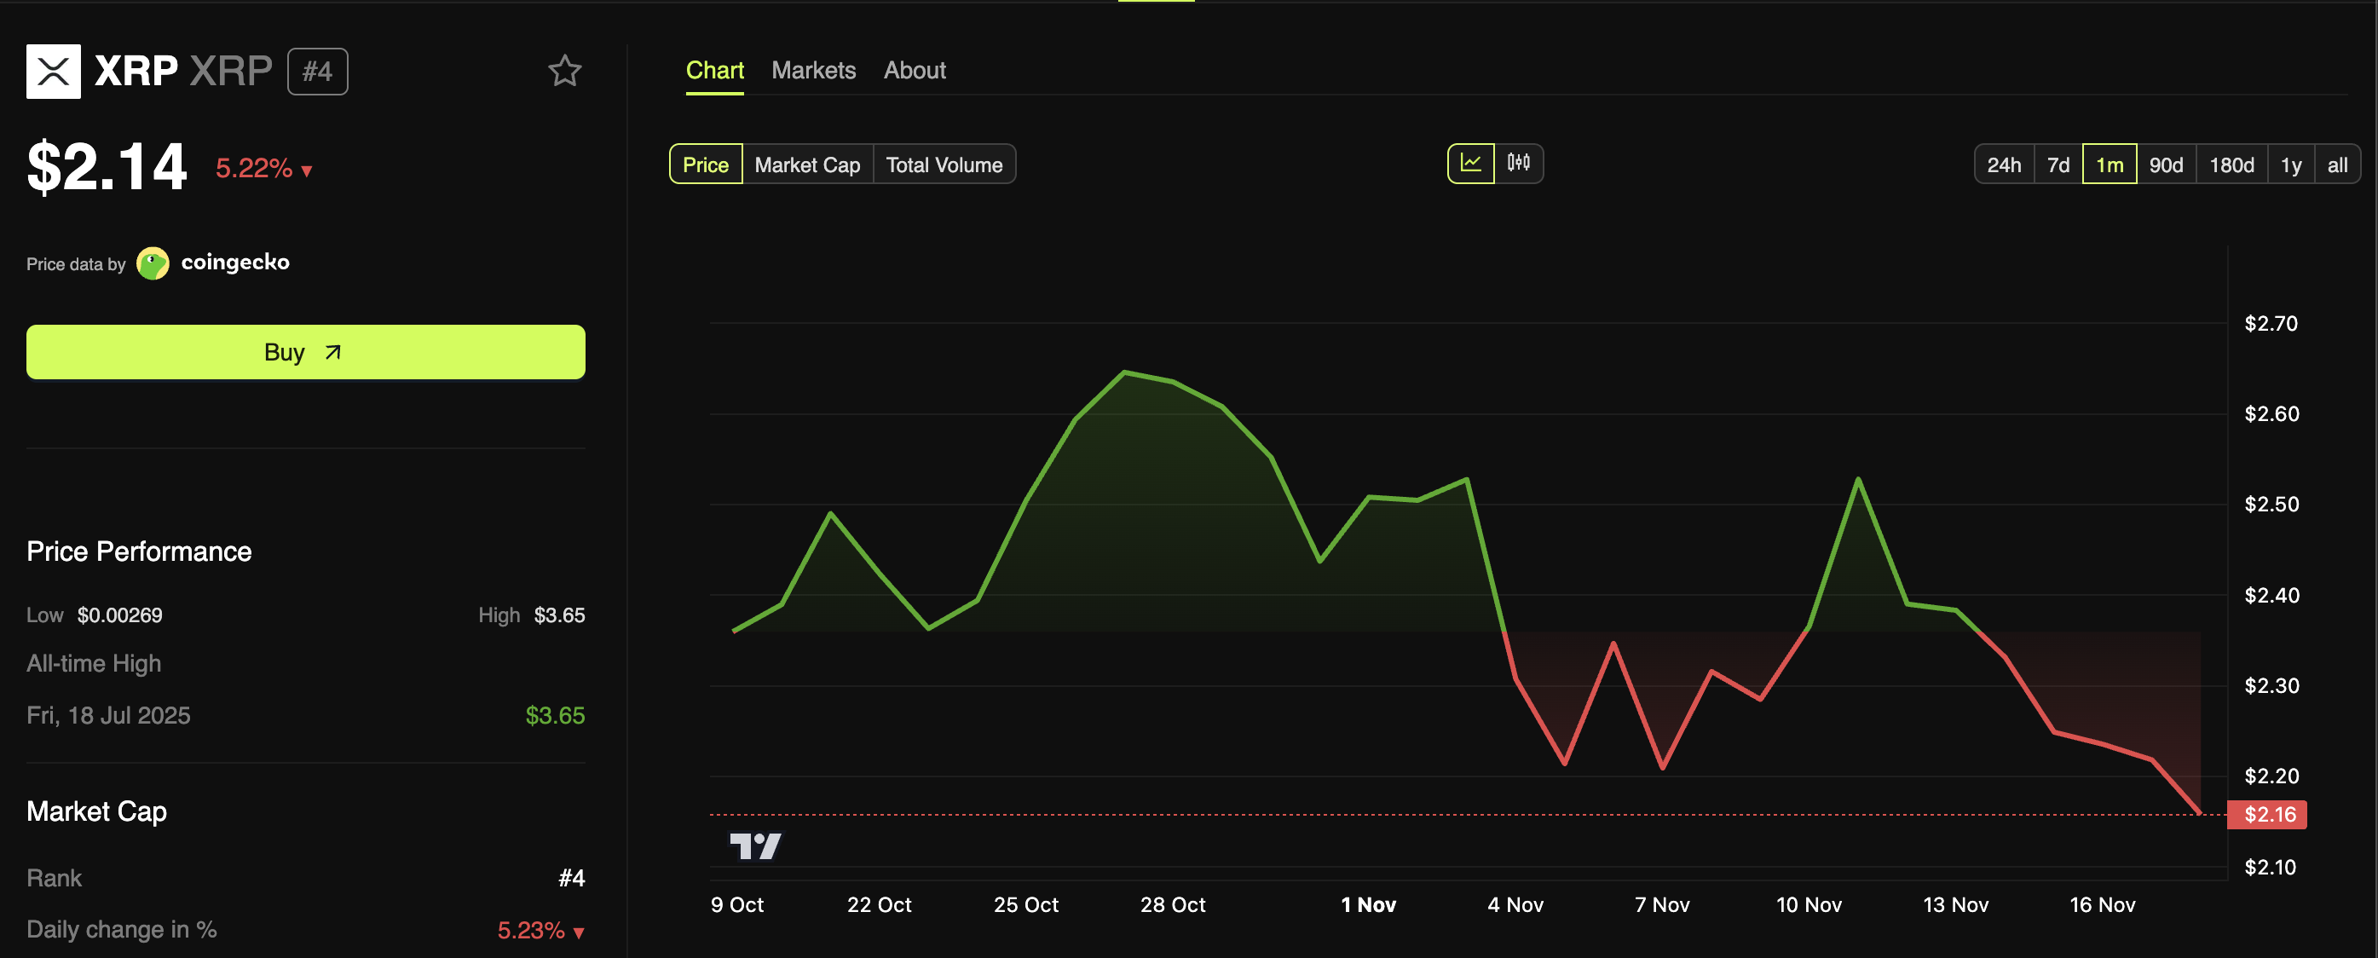Select the Total Volume data toggle
The width and height of the screenshot is (2378, 958).
(x=944, y=165)
